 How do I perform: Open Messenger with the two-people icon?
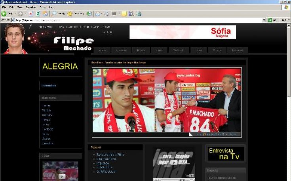coord(139,14)
